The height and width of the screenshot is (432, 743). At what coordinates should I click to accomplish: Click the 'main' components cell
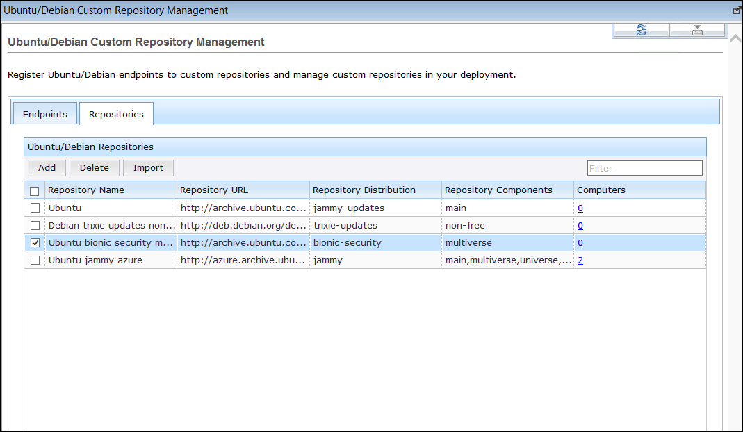(x=507, y=208)
